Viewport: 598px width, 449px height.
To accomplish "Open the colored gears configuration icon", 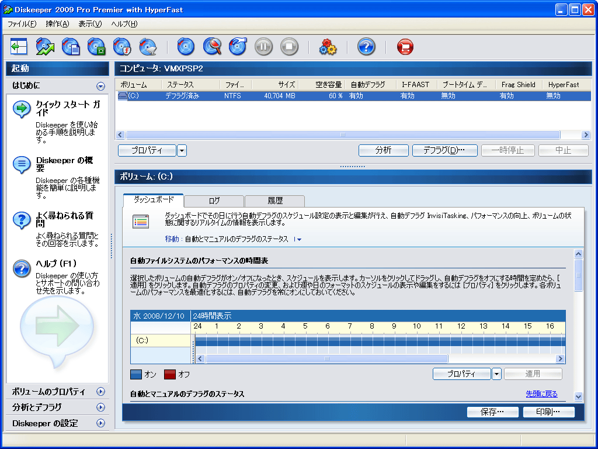I will [328, 47].
